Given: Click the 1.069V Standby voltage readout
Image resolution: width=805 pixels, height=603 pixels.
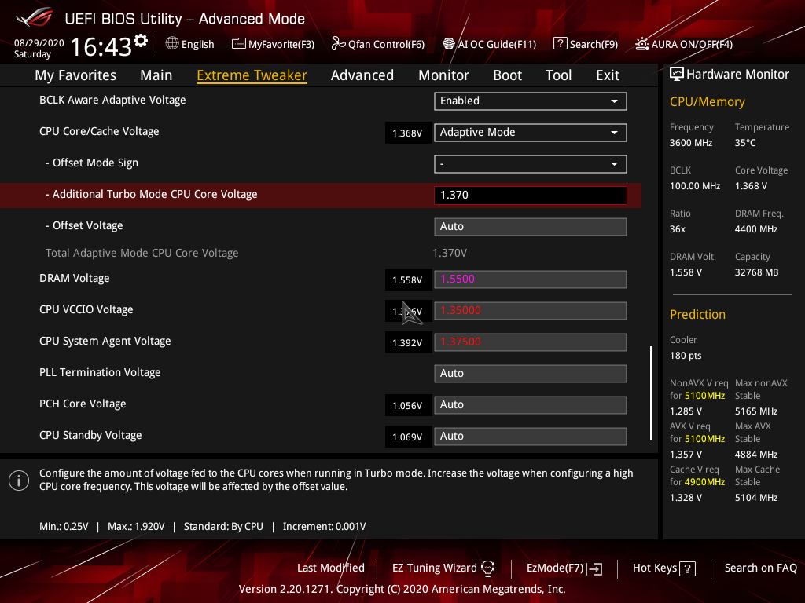Looking at the screenshot, I should pyautogui.click(x=408, y=437).
